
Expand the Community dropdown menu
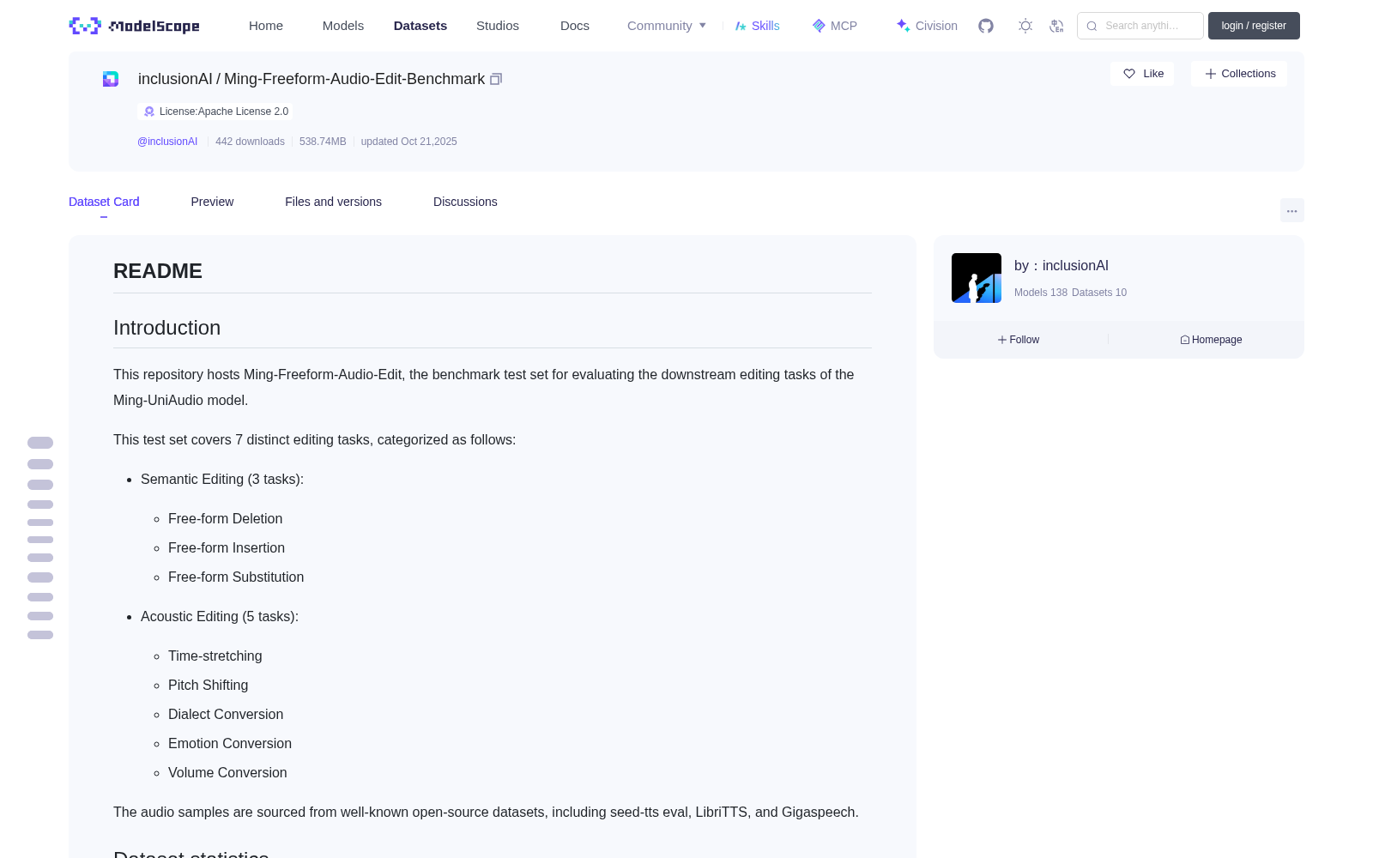click(x=667, y=26)
